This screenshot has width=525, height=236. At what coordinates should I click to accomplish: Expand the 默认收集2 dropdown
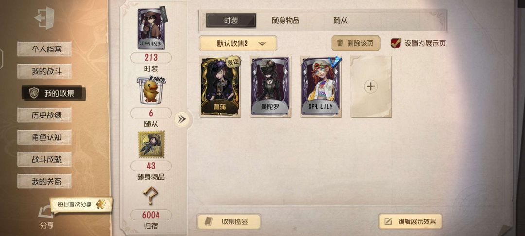pyautogui.click(x=238, y=43)
